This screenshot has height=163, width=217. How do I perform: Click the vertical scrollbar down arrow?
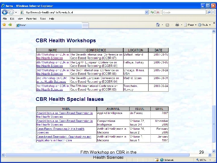[x=214, y=151]
